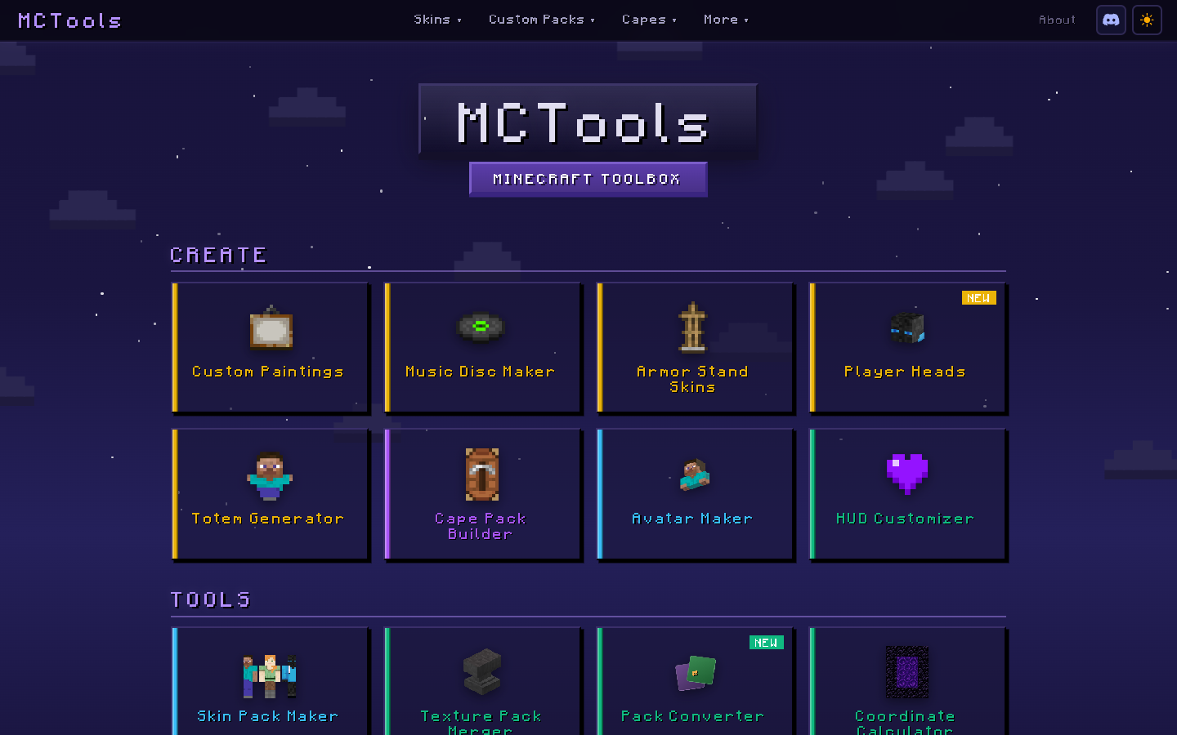Open the Discord link icon
1177x735 pixels.
(x=1111, y=20)
